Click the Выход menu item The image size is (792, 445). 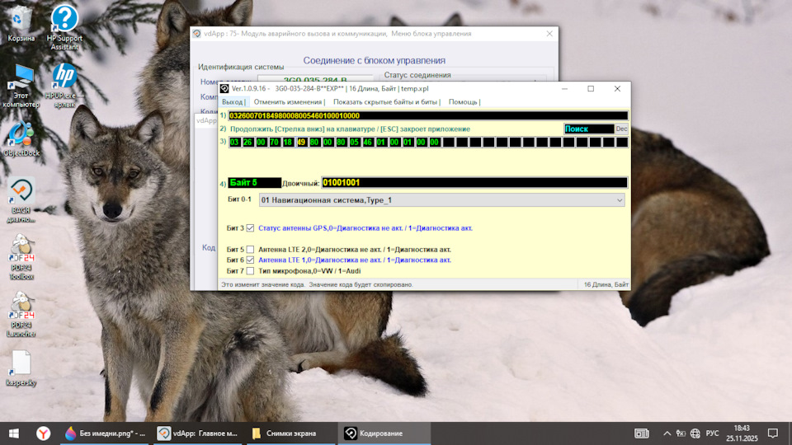coord(233,102)
